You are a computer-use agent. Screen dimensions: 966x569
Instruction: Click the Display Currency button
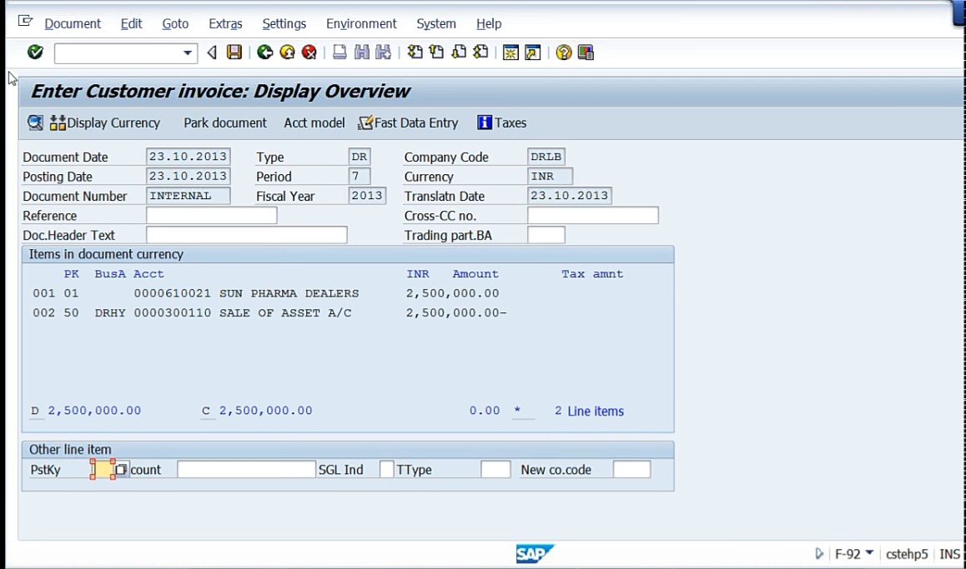pos(105,122)
